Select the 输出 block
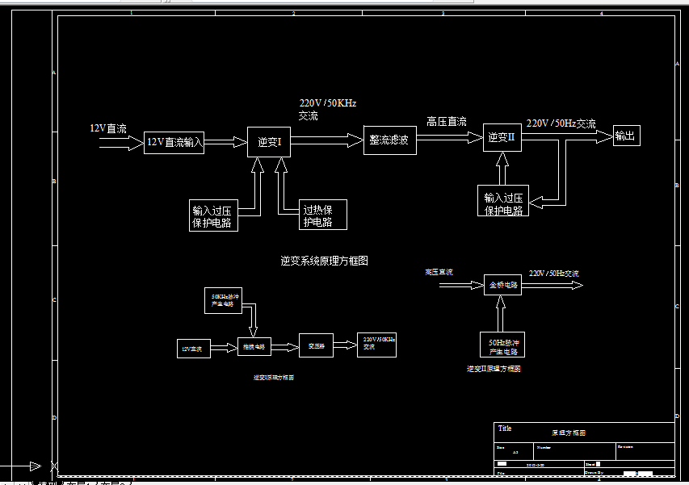689x485 pixels. pos(627,136)
